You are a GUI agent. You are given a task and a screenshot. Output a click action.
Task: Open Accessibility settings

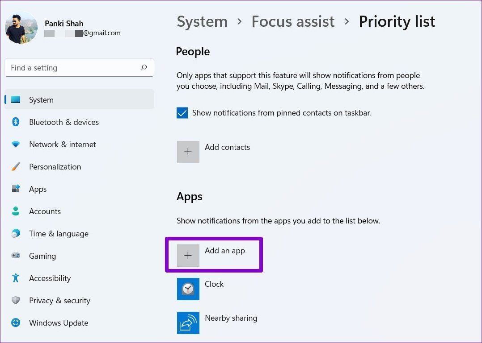point(50,278)
